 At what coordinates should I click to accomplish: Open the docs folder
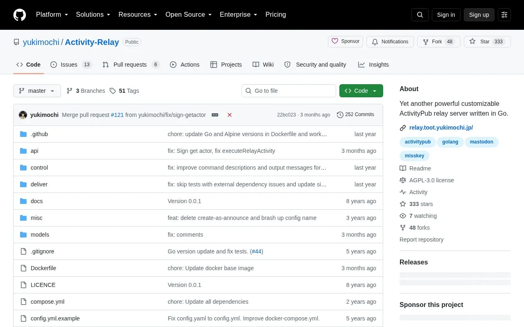click(x=36, y=201)
